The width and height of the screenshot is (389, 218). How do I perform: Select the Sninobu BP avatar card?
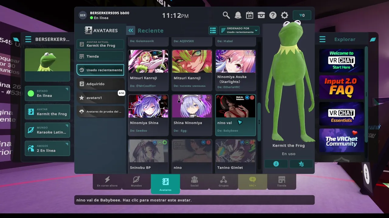point(148,156)
